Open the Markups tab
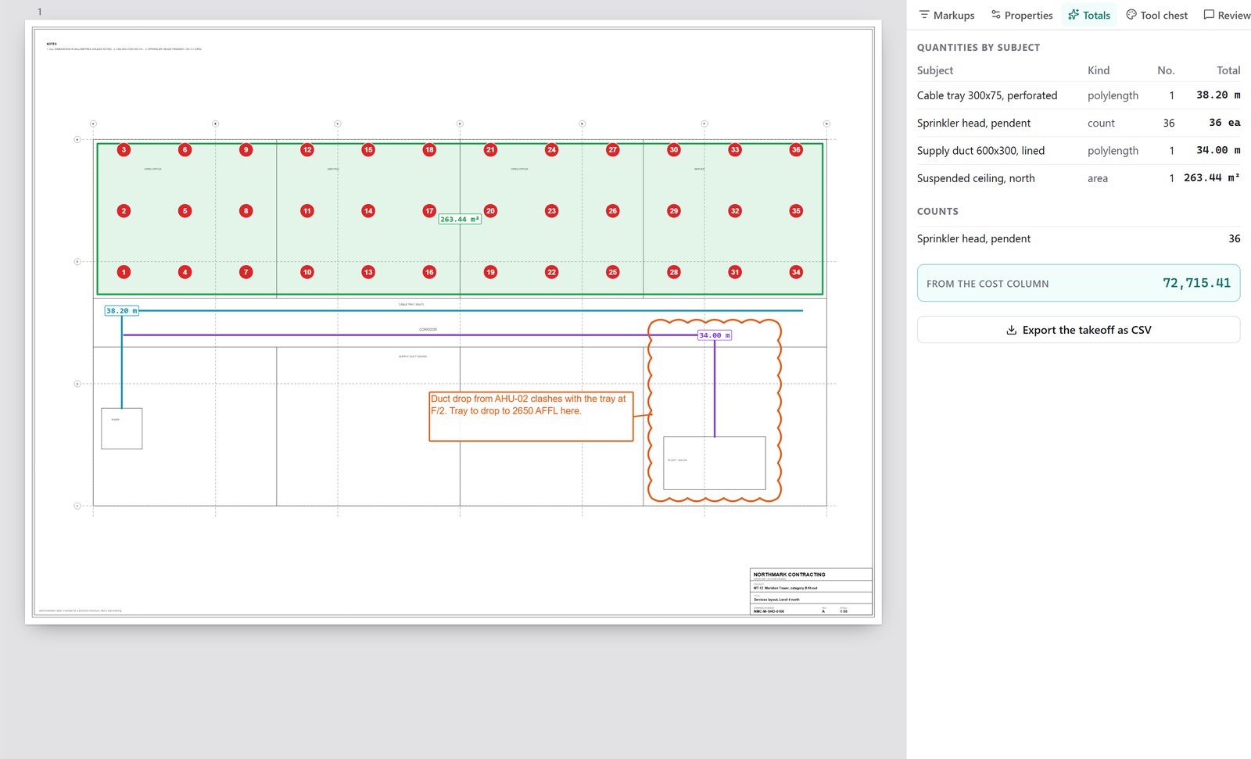The image size is (1251, 759). (947, 15)
